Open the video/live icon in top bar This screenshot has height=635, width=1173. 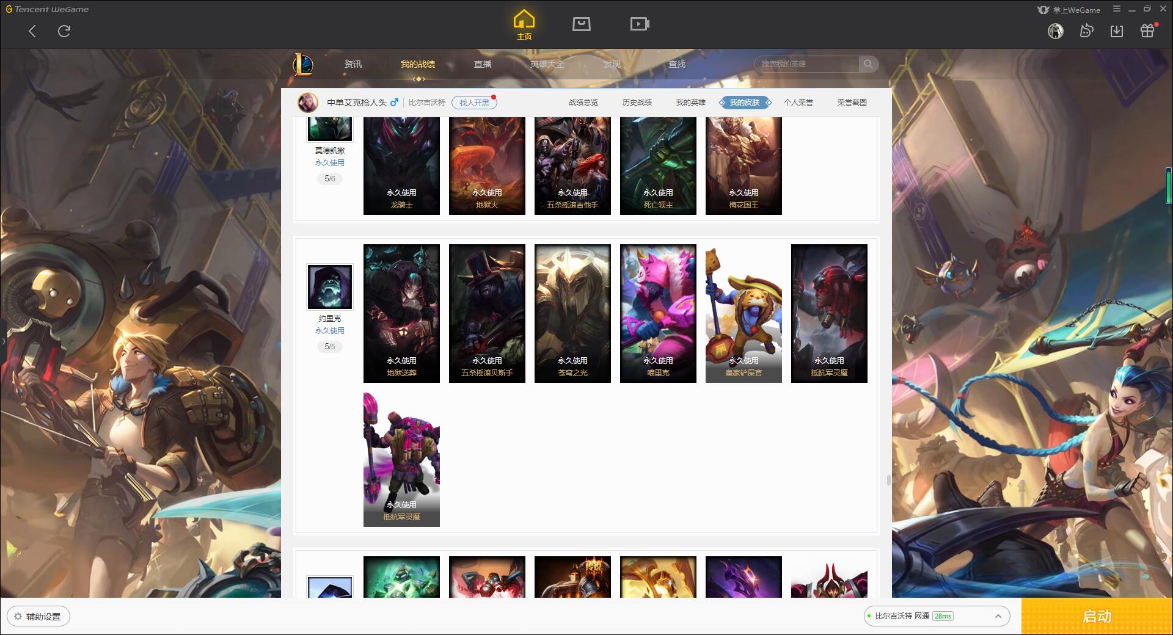(x=640, y=24)
